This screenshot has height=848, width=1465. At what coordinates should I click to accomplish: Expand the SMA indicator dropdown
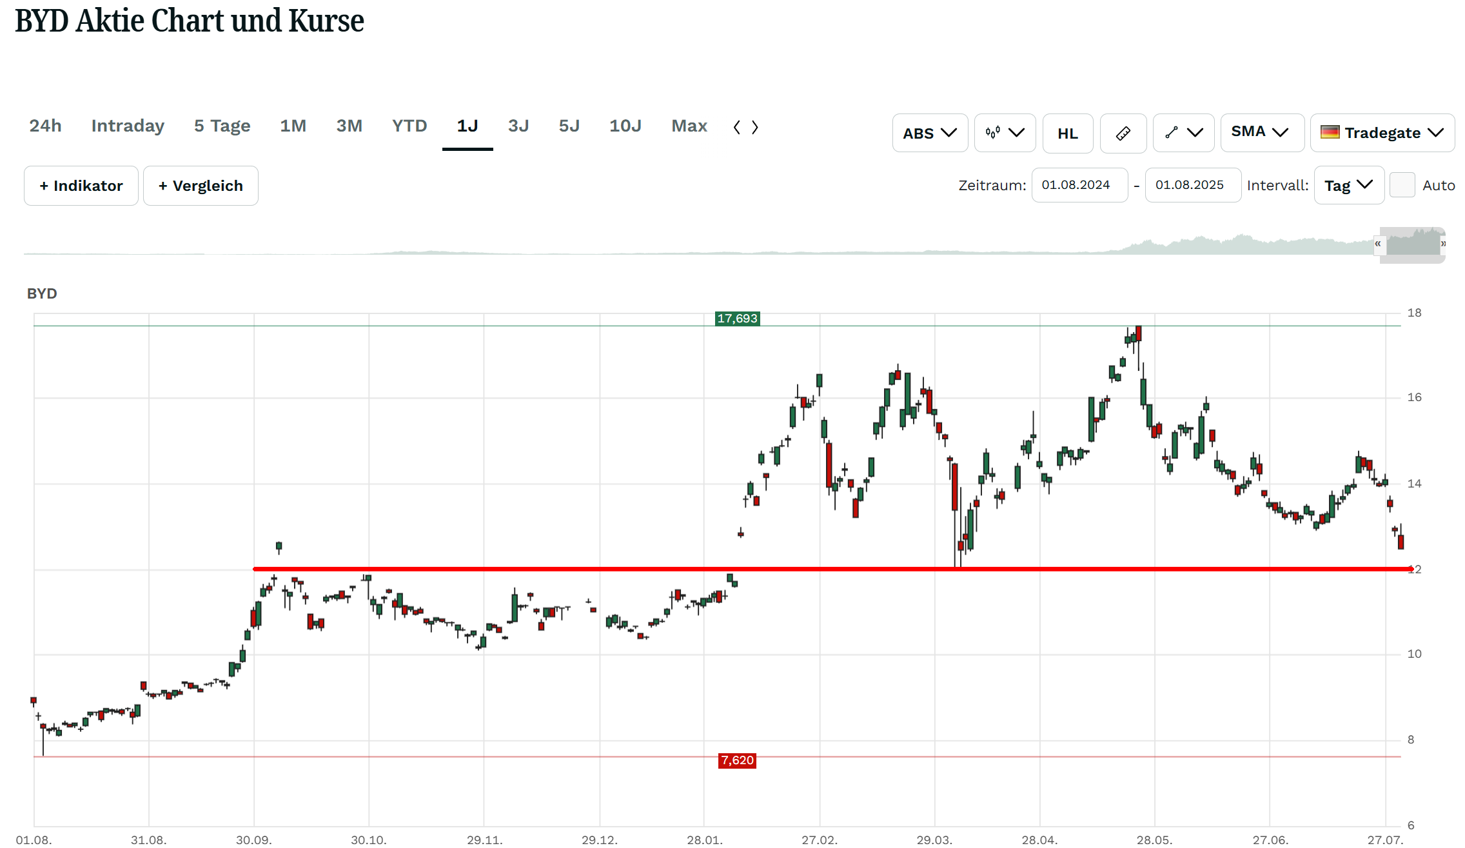point(1262,133)
